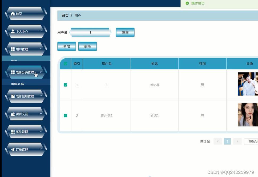The image size is (258, 177).
Task: Select the 用户 breadcrumb item
Action: coord(78,15)
